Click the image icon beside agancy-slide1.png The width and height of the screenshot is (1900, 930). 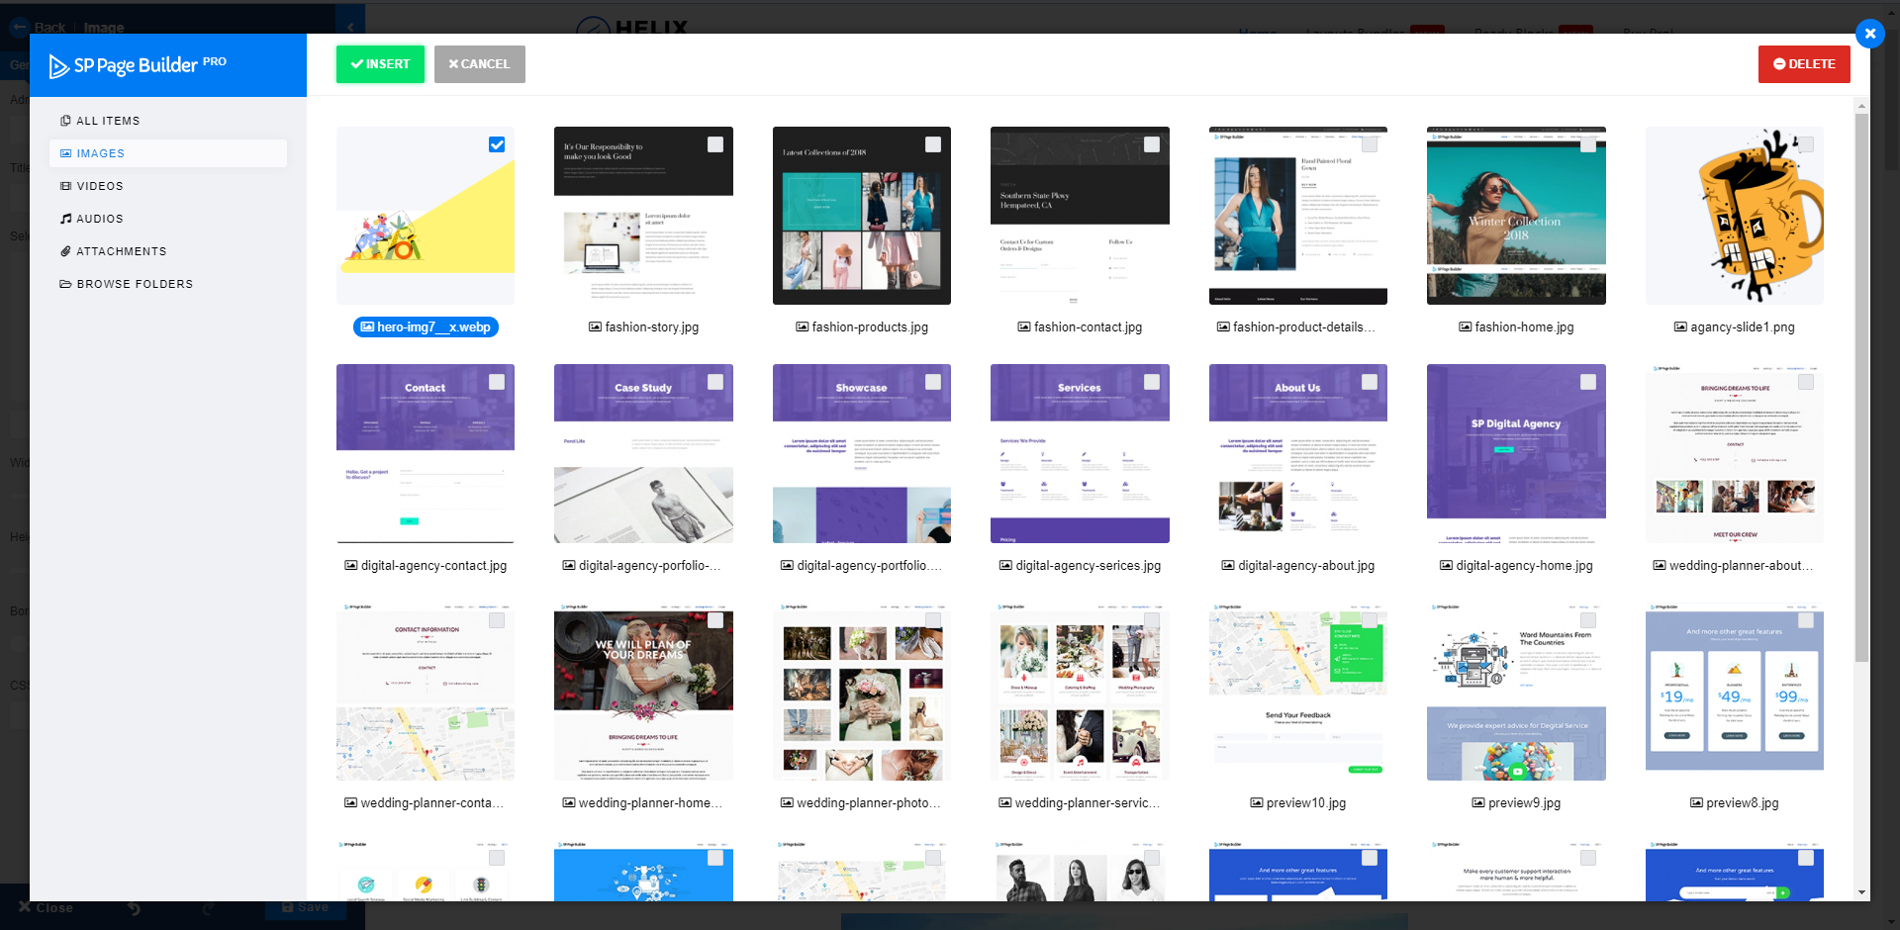pos(1680,326)
